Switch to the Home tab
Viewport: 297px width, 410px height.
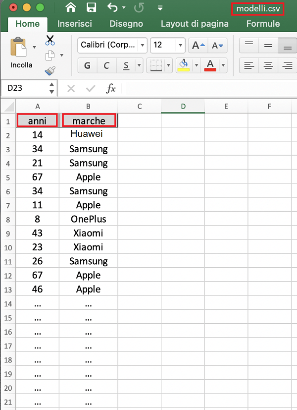pyautogui.click(x=27, y=24)
